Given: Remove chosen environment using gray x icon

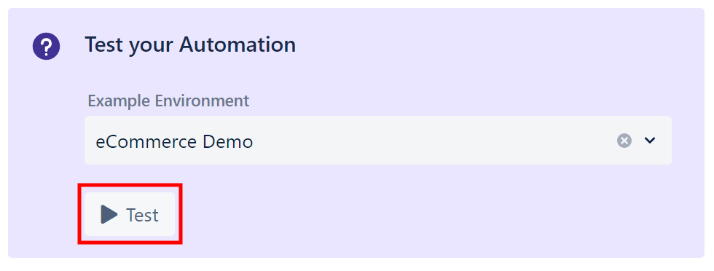Looking at the screenshot, I should pyautogui.click(x=624, y=141).
